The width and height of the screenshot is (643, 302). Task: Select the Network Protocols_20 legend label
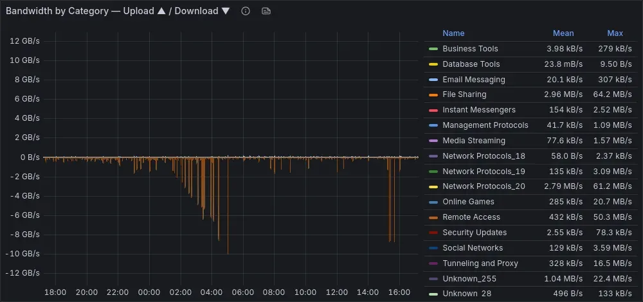click(484, 186)
